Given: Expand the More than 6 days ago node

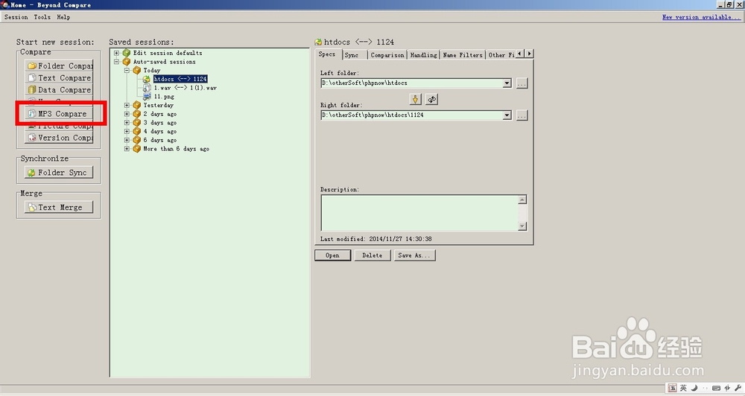Looking at the screenshot, I should tap(127, 149).
